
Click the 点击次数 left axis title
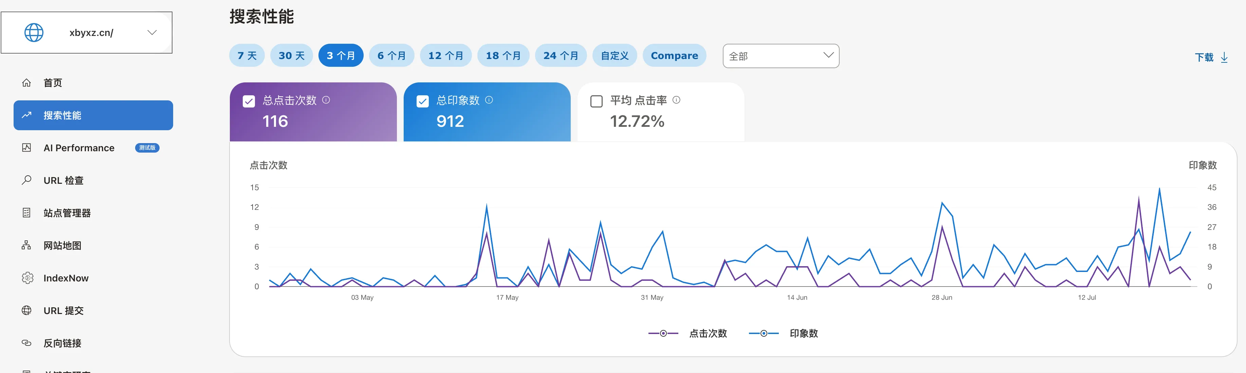point(269,165)
